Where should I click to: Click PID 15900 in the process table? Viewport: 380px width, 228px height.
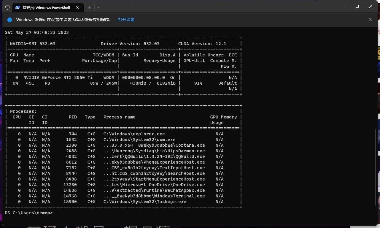point(70,202)
